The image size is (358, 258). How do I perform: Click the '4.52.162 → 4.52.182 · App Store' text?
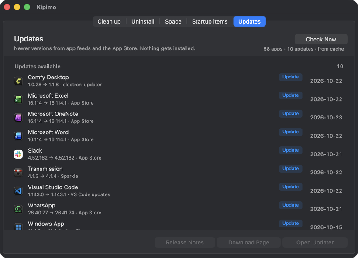64,158
